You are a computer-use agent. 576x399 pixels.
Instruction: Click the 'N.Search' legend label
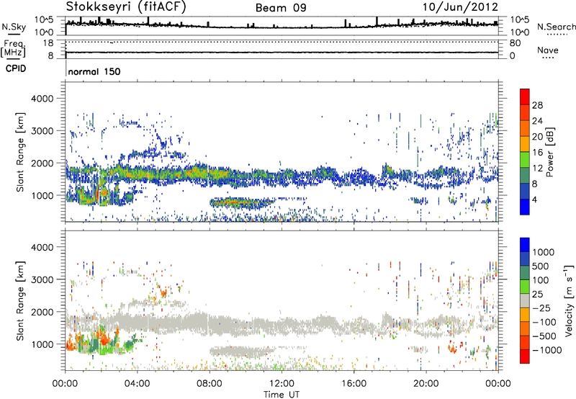(x=557, y=27)
